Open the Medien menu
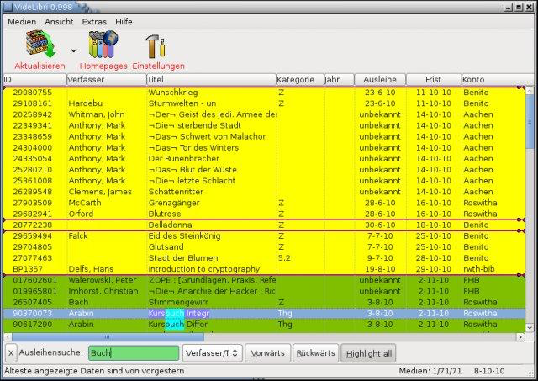Screen dimensions: 538x381 click(x=22, y=22)
